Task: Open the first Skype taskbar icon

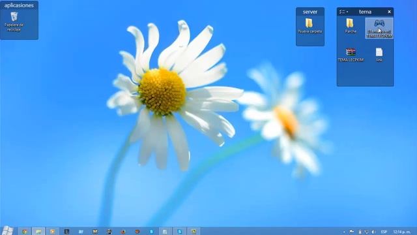Action: [151, 232]
